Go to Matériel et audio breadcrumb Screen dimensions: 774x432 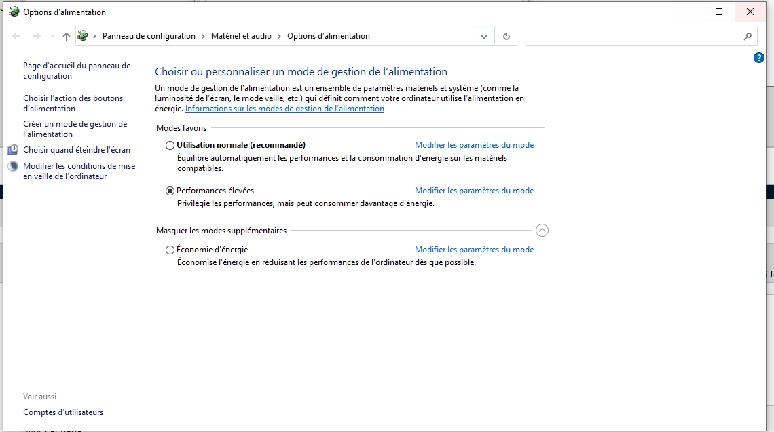coord(241,36)
